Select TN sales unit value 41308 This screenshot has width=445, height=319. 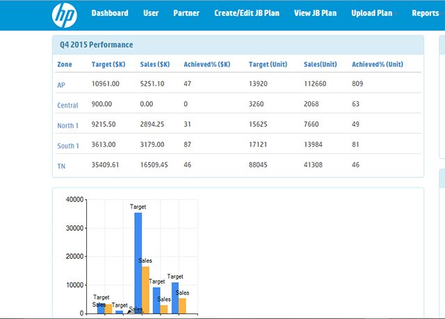313,165
